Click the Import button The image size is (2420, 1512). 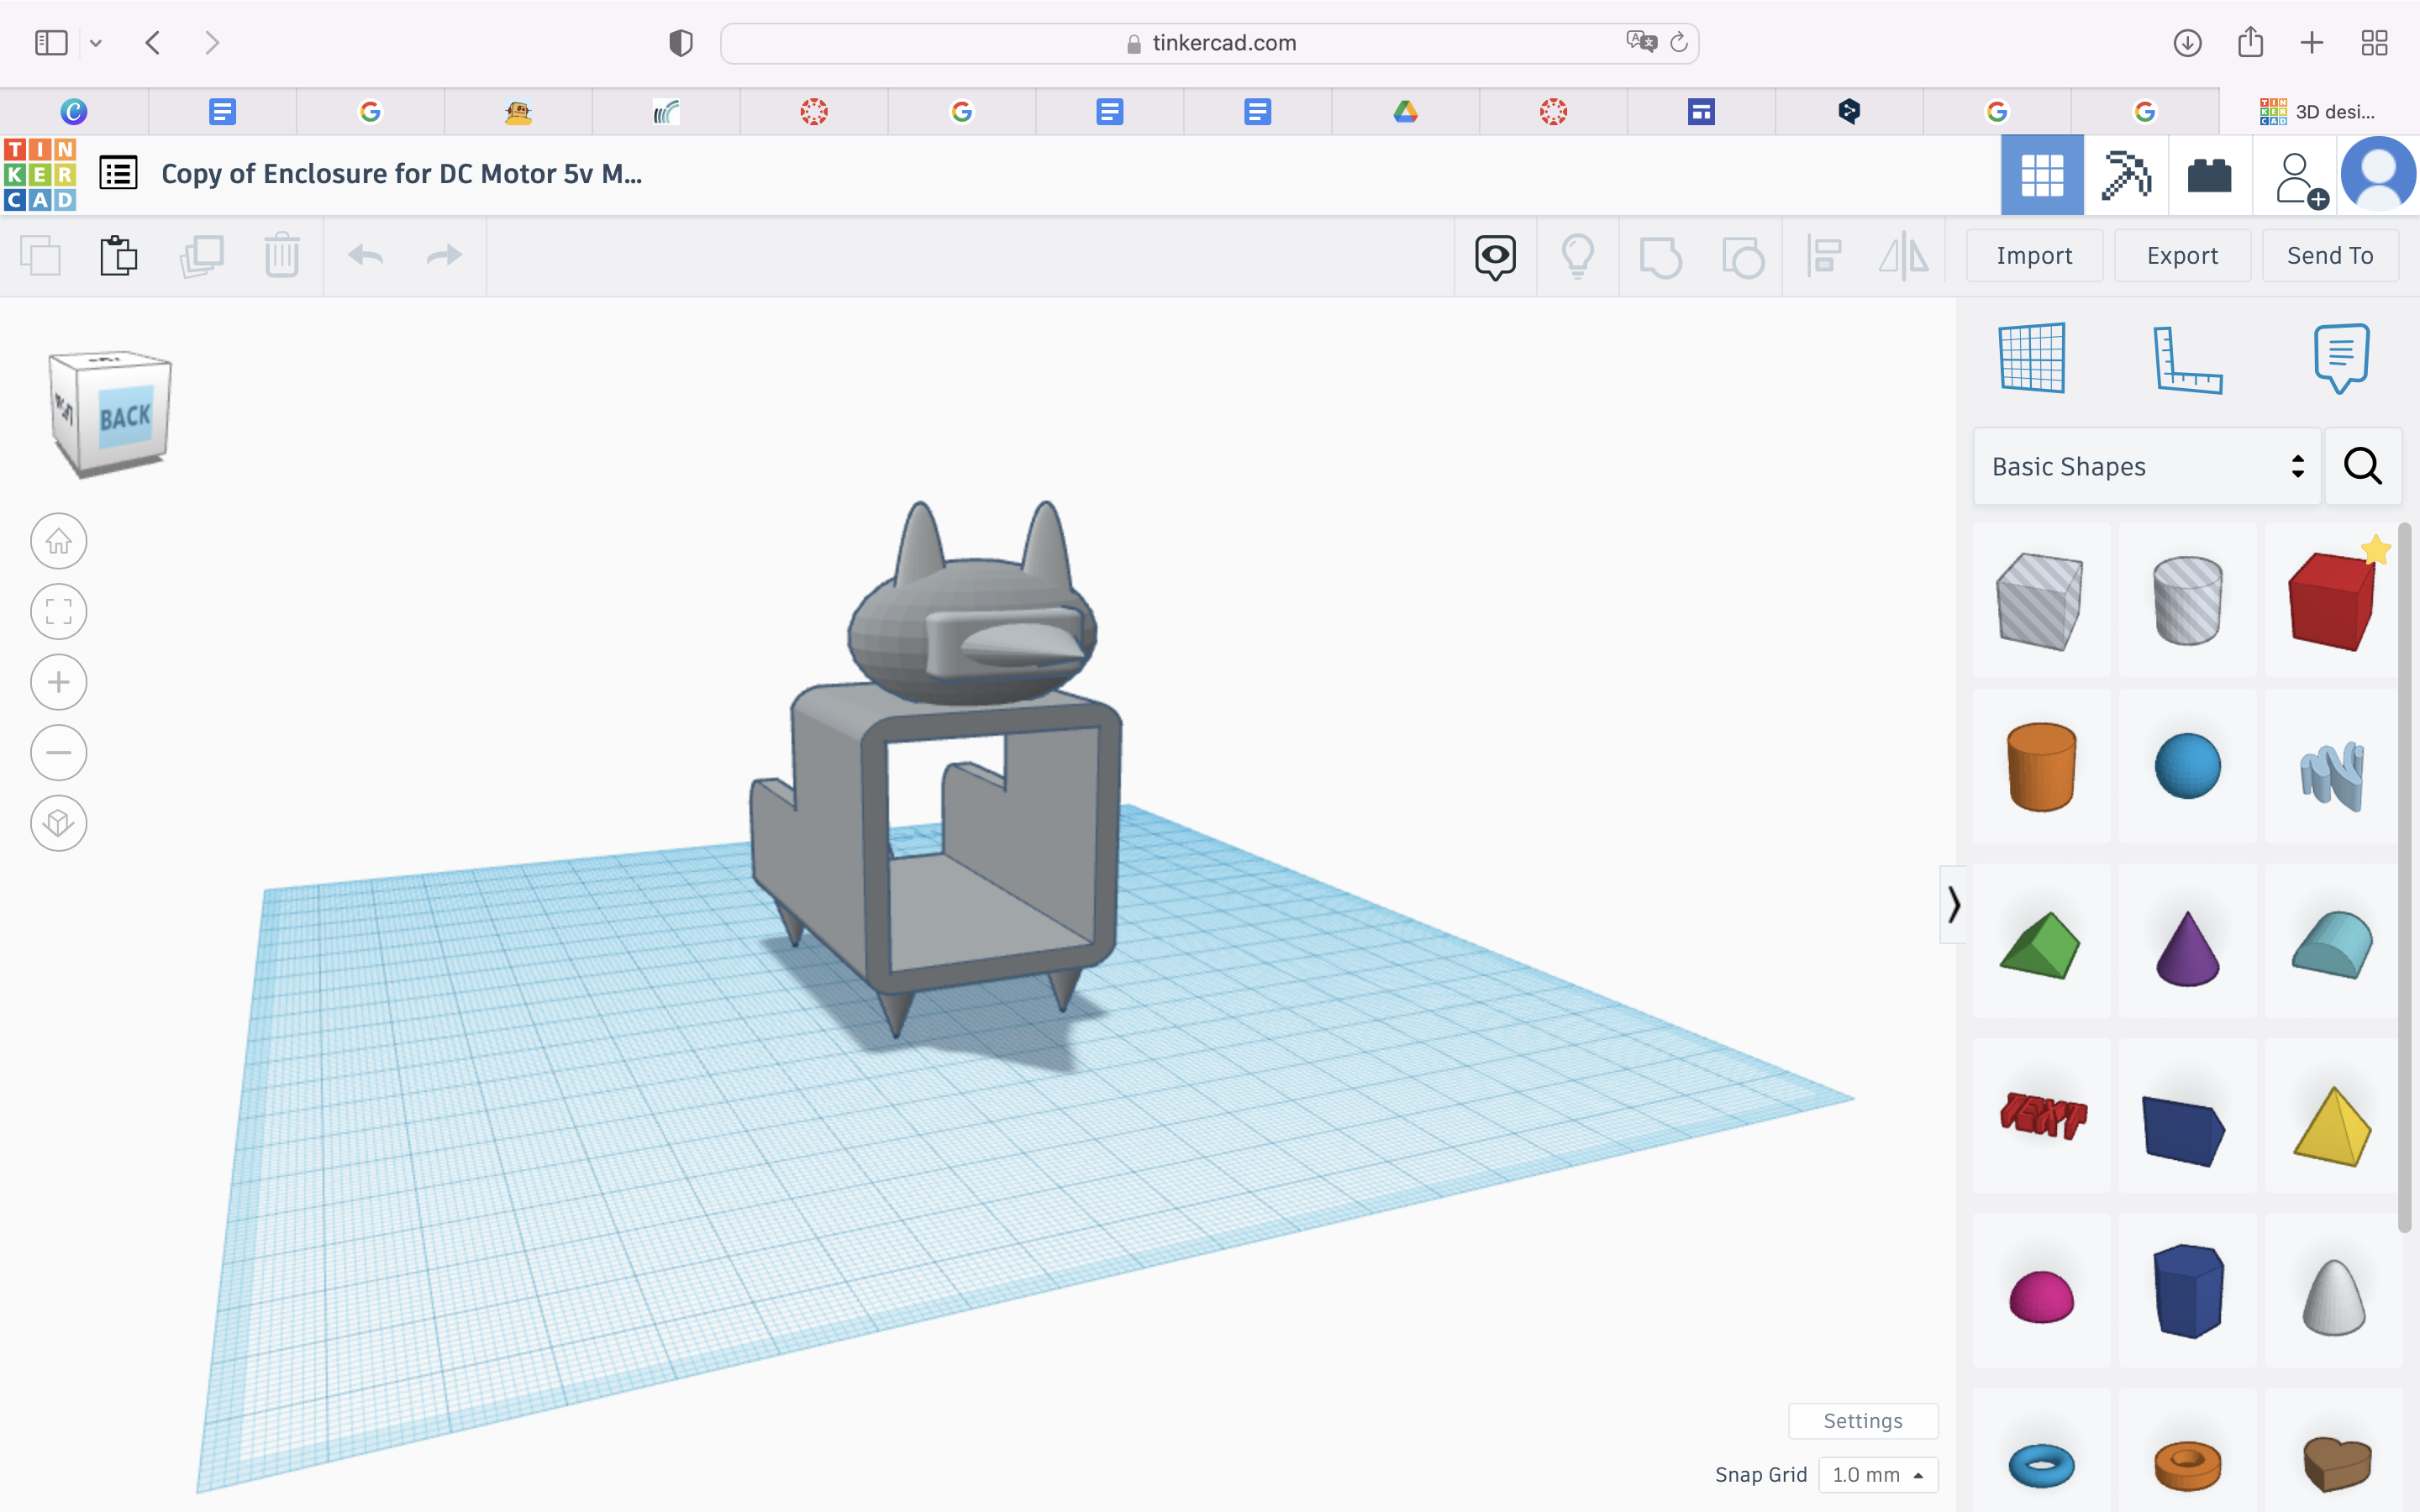point(2034,256)
